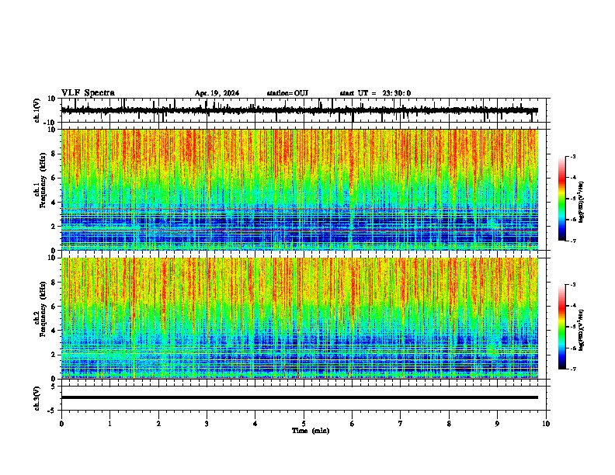615x475 pixels.
Task: Click the ch.2 spectrogram panel
Action: [300, 318]
